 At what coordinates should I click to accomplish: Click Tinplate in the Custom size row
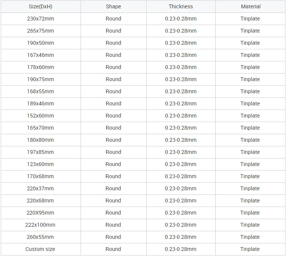pyautogui.click(x=250, y=249)
